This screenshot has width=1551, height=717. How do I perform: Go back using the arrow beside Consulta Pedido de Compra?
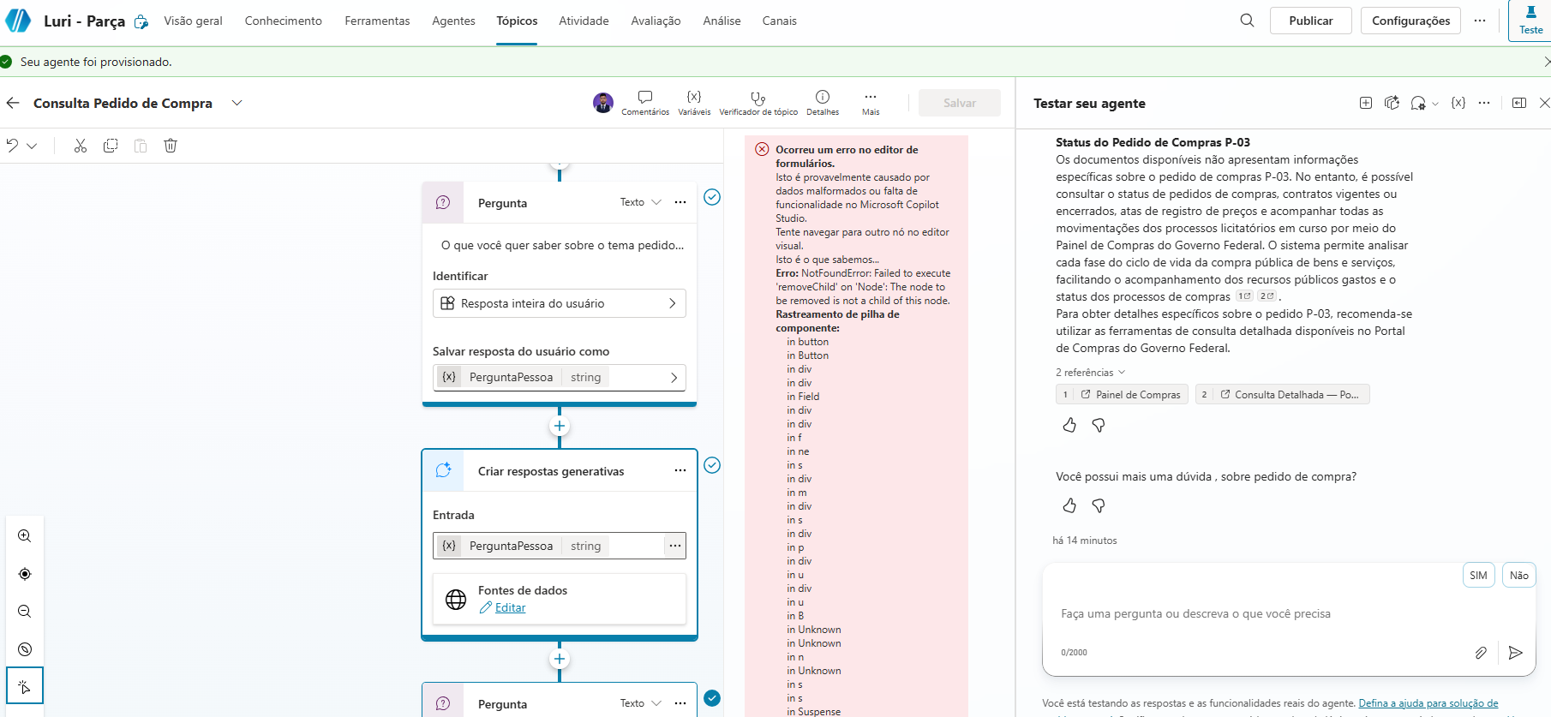coord(13,103)
